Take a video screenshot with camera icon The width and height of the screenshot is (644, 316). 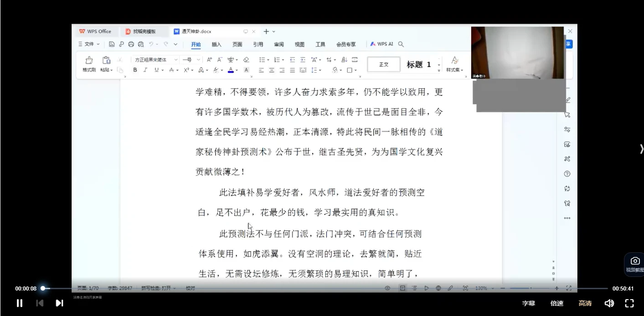pyautogui.click(x=634, y=261)
